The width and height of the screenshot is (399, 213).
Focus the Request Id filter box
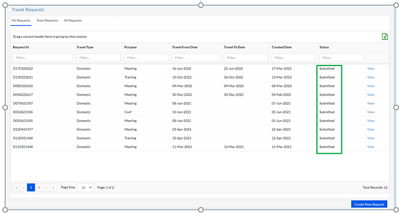pos(43,58)
